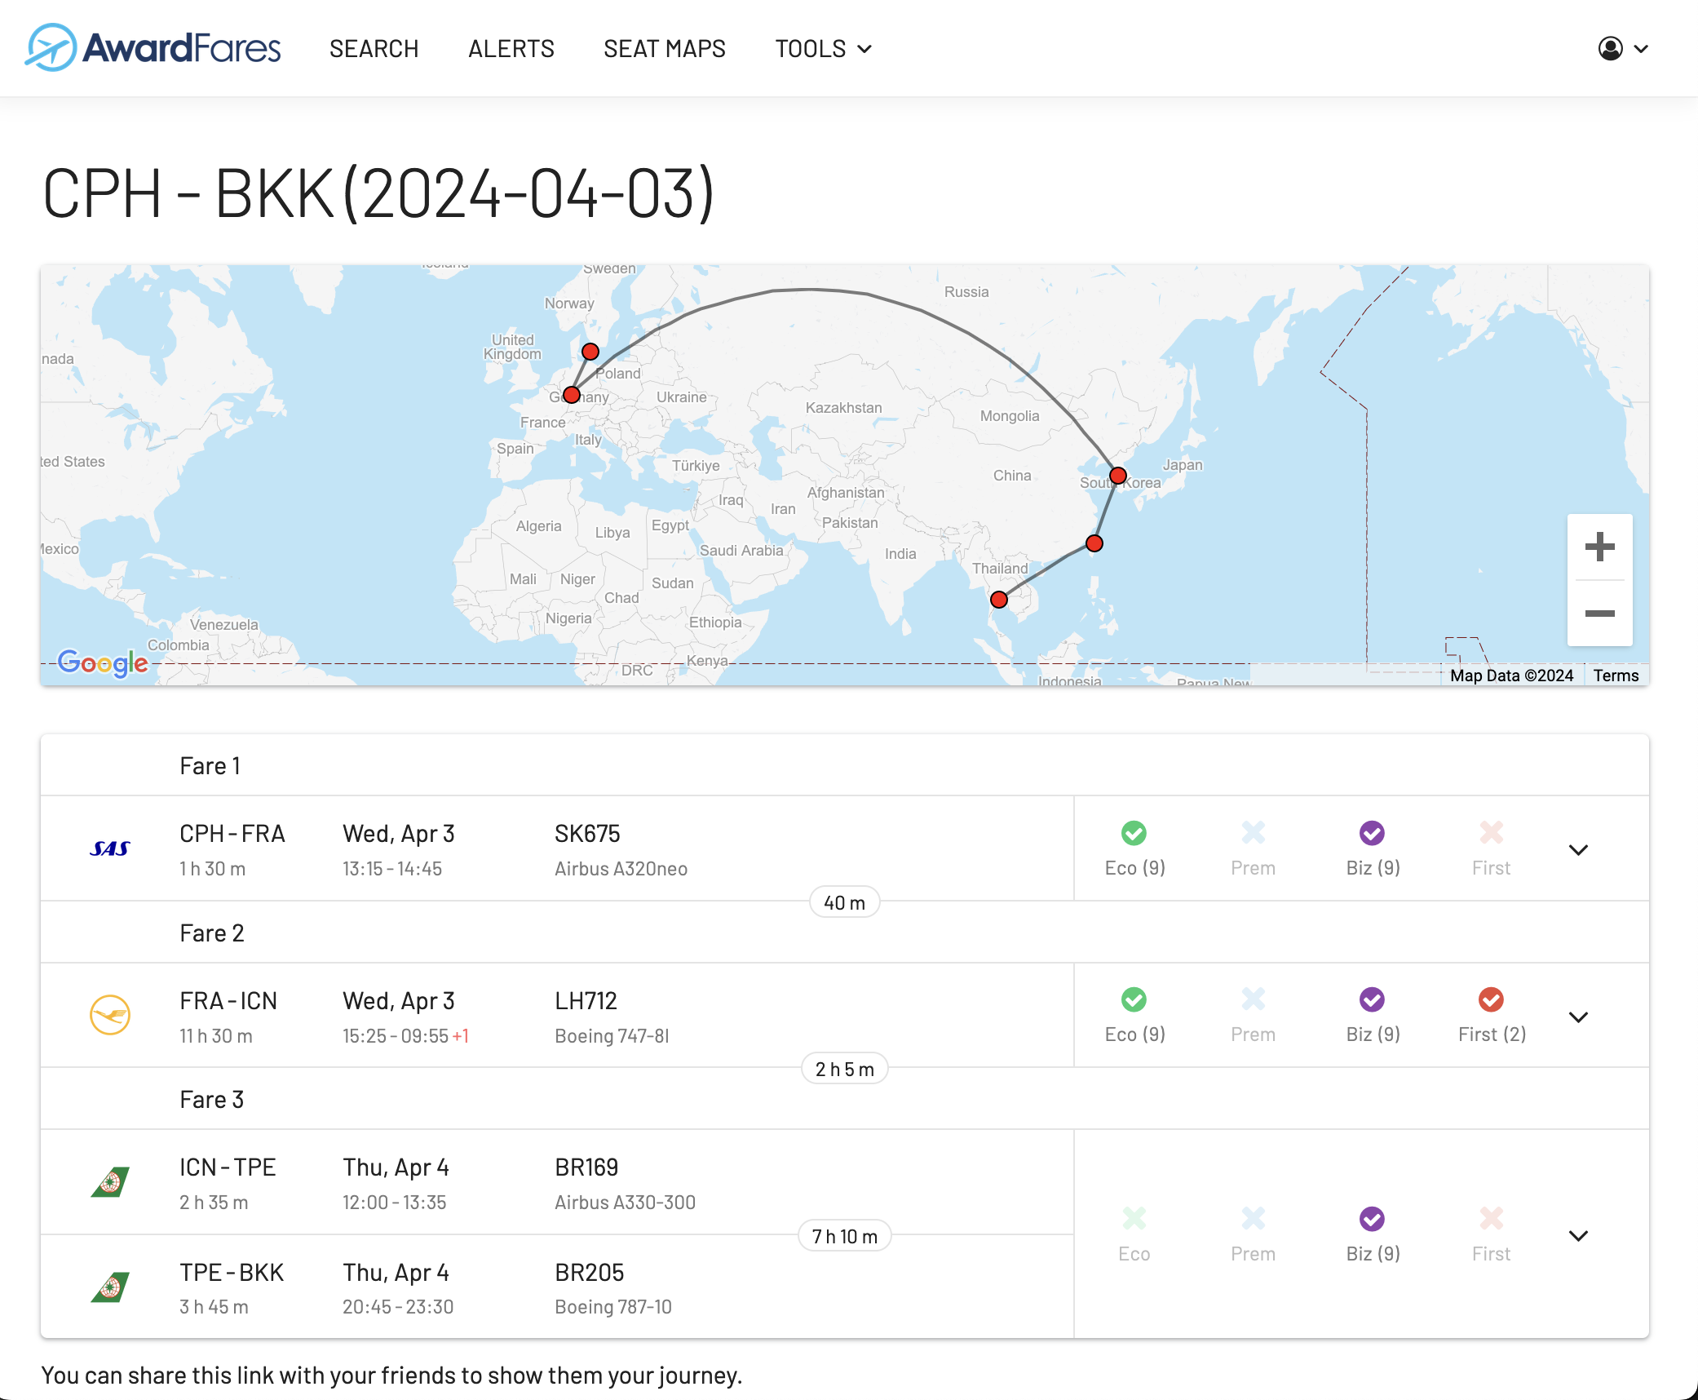The width and height of the screenshot is (1698, 1400).
Task: Click Prem unavailable icon for LH712
Action: coord(1254,999)
